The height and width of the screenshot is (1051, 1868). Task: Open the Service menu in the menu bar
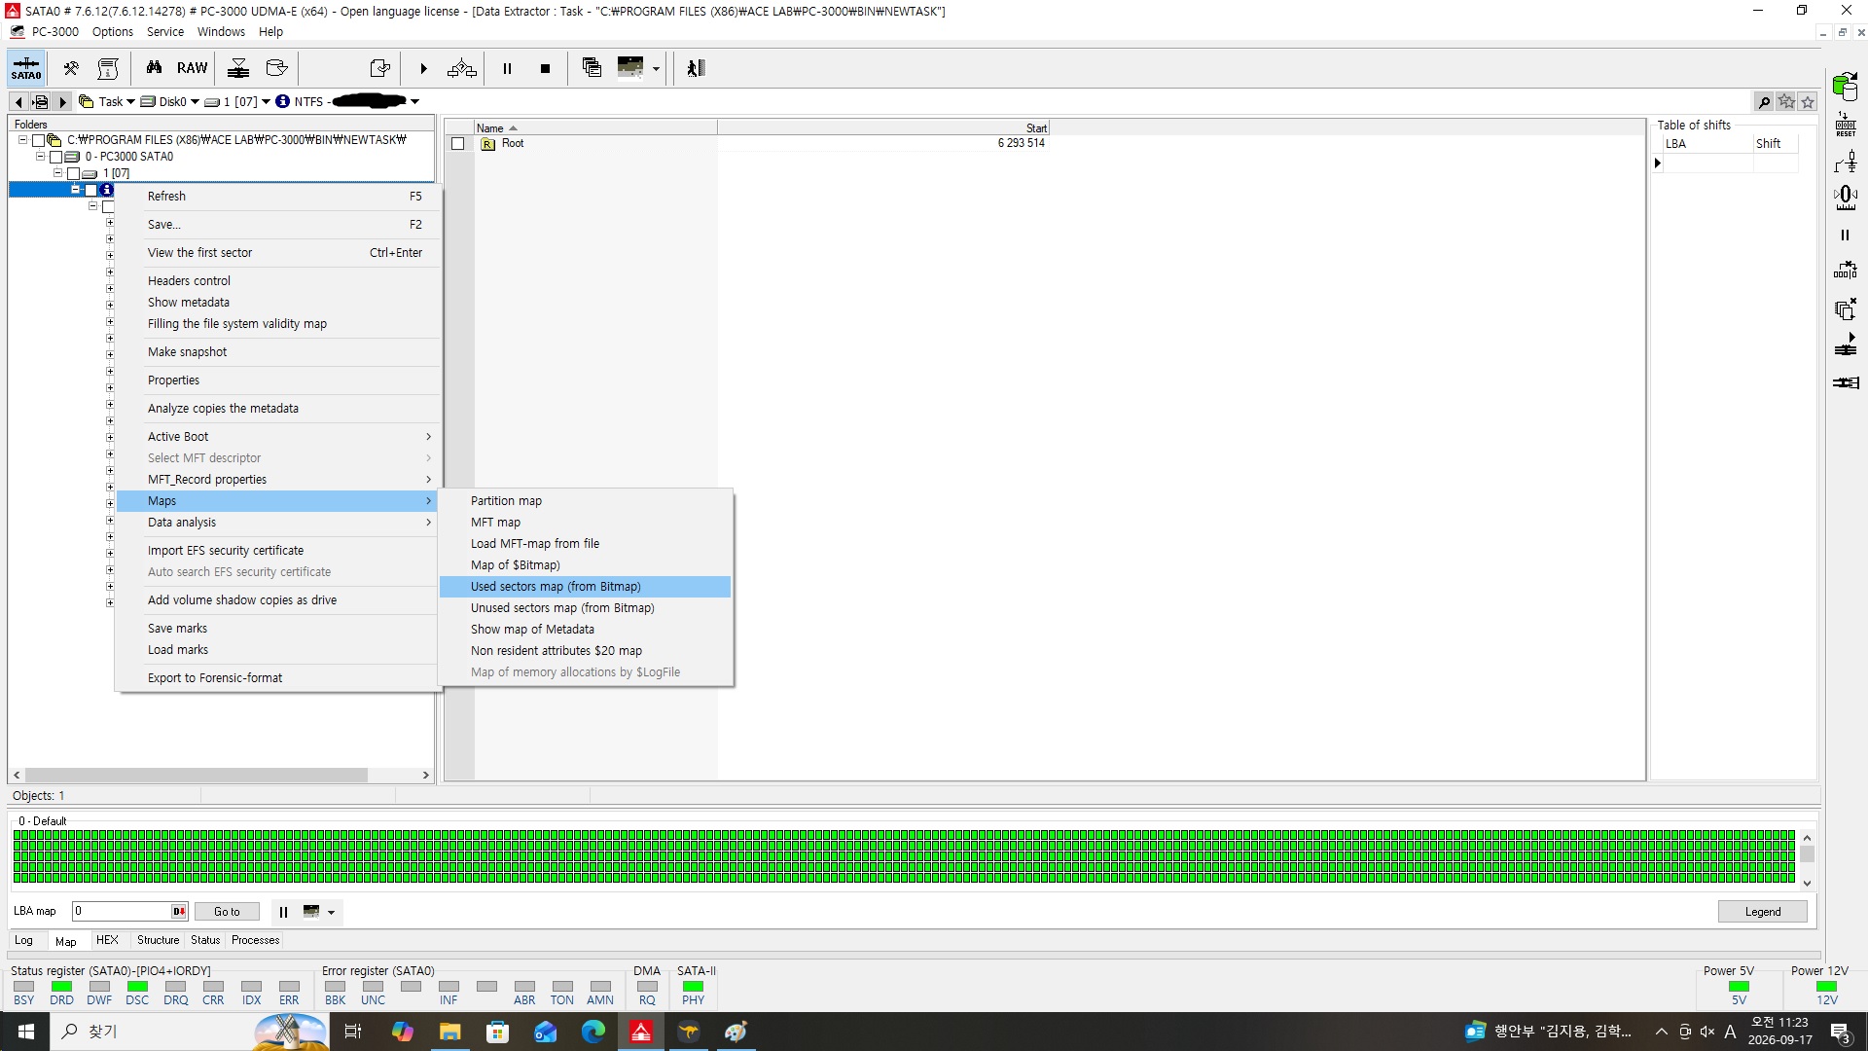pyautogui.click(x=164, y=31)
